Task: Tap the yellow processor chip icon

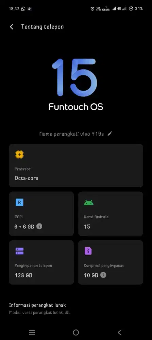Action: 19,154
